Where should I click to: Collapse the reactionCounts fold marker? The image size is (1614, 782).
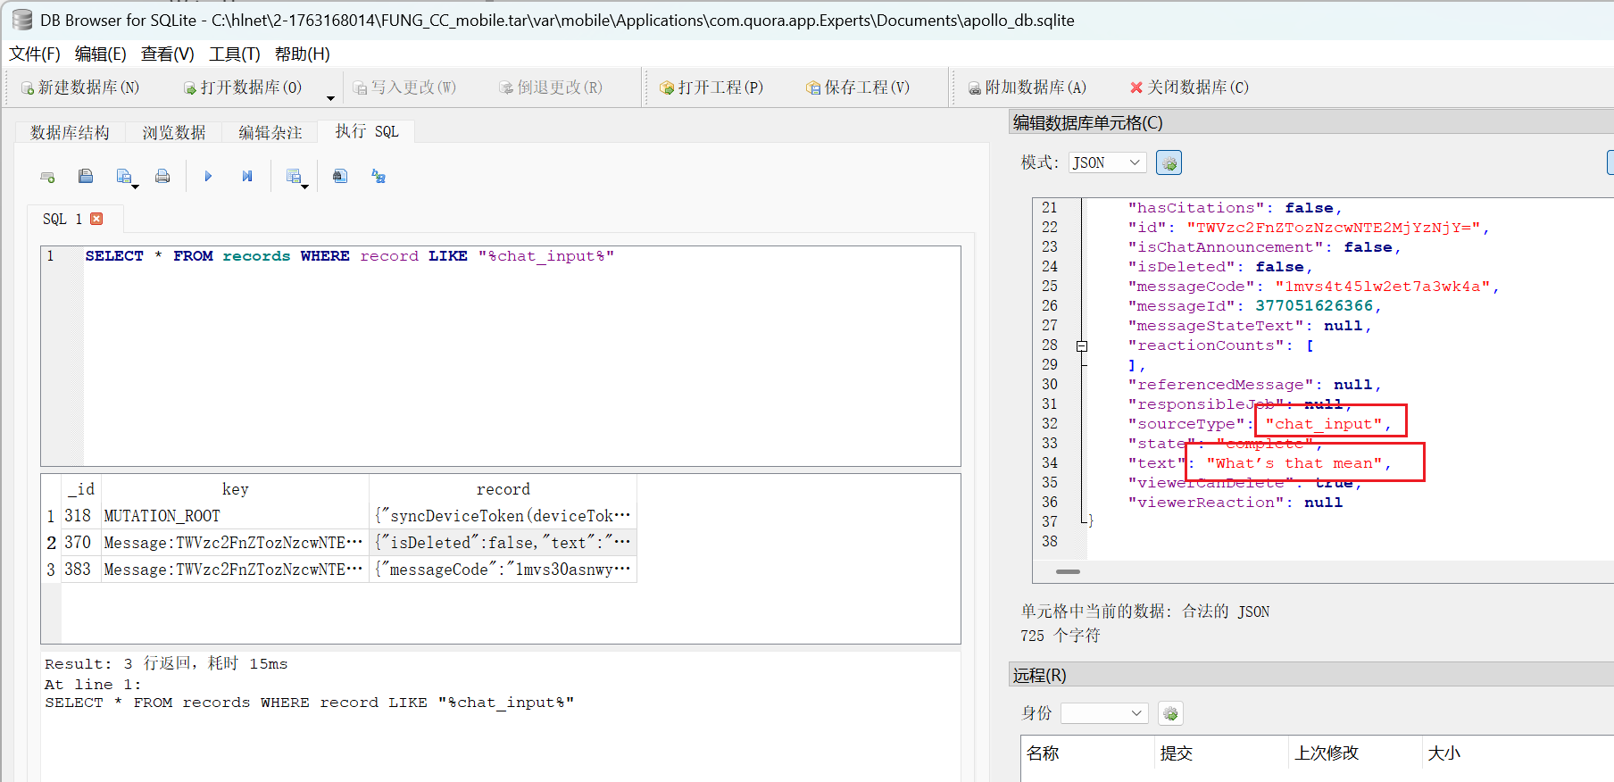[x=1082, y=346]
